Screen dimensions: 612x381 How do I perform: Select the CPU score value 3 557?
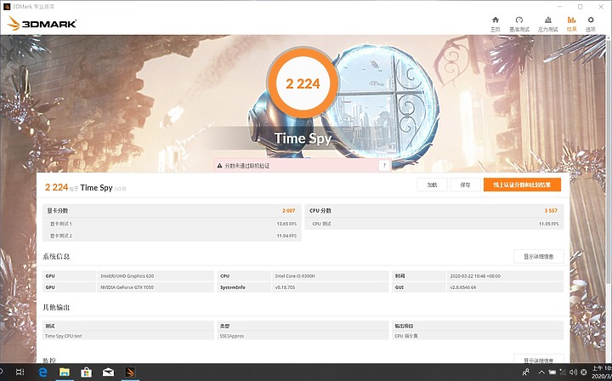(x=551, y=211)
